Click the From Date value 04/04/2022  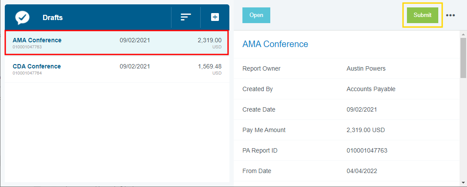tap(362, 171)
